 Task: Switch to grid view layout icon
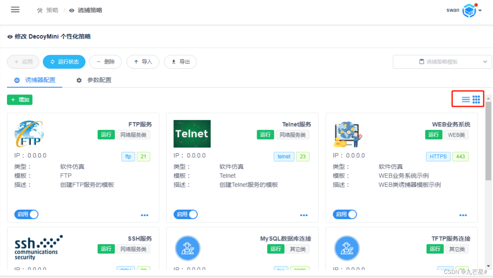476,99
